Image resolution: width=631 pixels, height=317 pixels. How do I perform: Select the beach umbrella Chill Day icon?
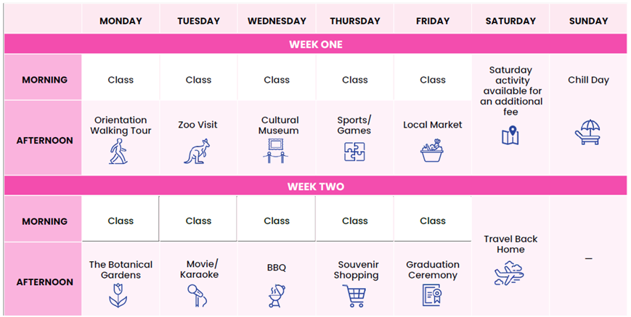pos(587,132)
